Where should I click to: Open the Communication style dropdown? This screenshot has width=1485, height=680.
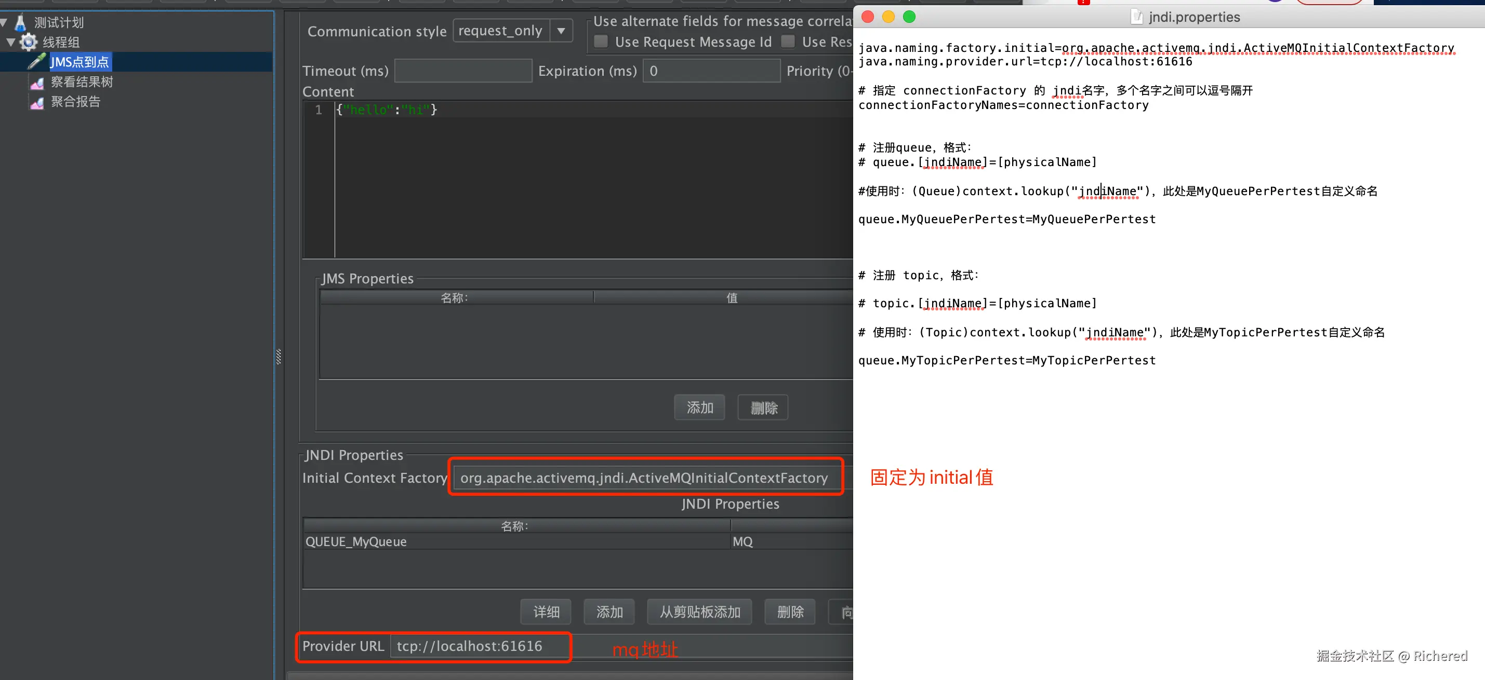click(560, 31)
